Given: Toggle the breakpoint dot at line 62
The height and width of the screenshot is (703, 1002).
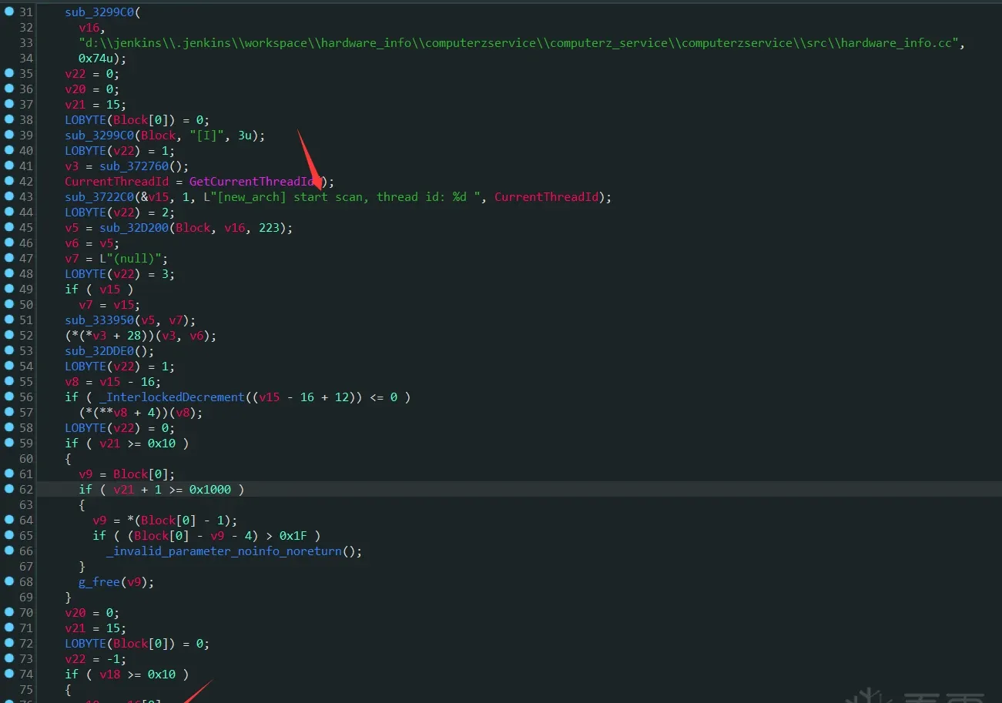Looking at the screenshot, I should [x=9, y=489].
